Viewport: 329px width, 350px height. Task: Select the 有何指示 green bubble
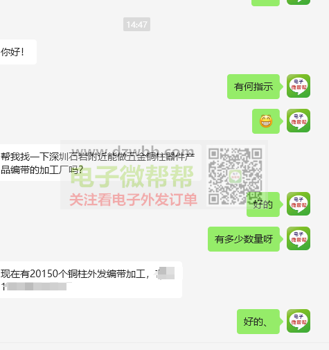(255, 87)
